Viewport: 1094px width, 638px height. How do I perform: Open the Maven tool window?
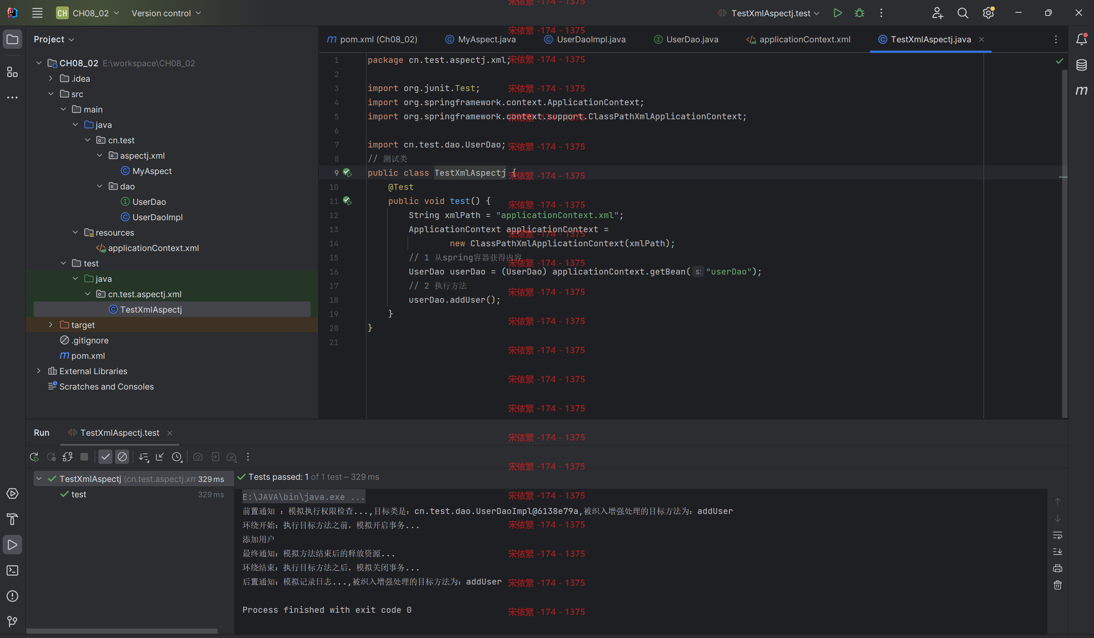tap(1082, 90)
